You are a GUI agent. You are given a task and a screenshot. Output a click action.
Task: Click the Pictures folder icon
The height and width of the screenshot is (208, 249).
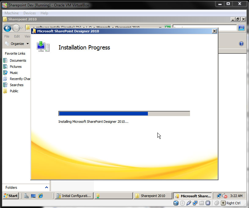[x=5, y=67]
